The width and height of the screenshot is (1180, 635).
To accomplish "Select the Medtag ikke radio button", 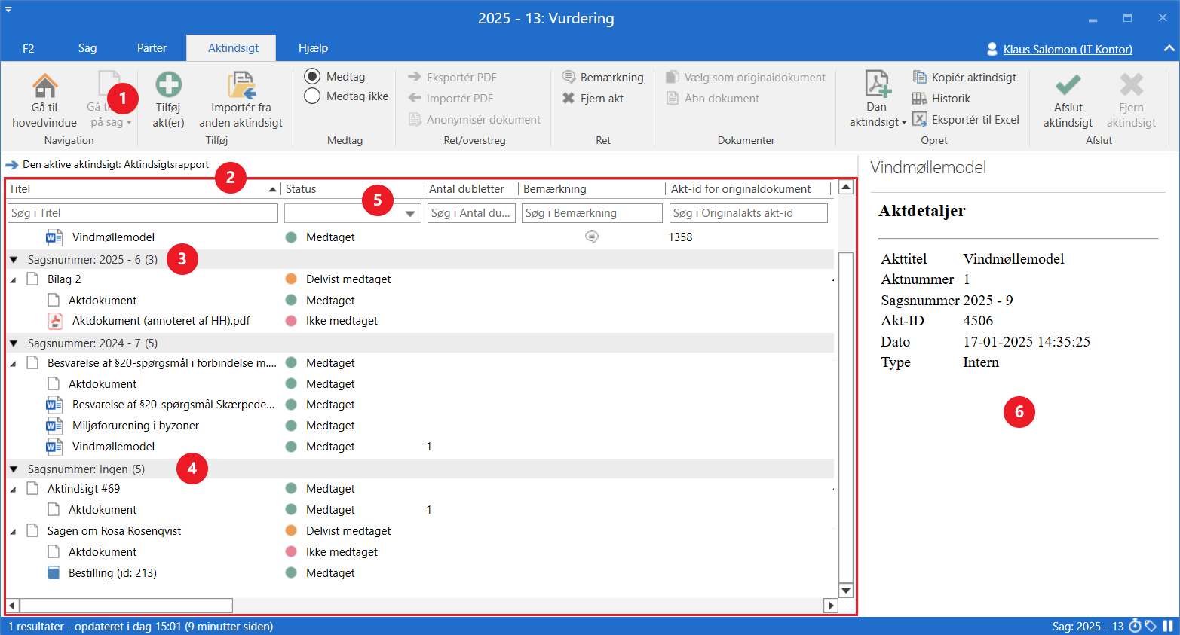I will 312,96.
